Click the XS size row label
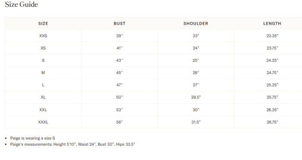 (43, 48)
